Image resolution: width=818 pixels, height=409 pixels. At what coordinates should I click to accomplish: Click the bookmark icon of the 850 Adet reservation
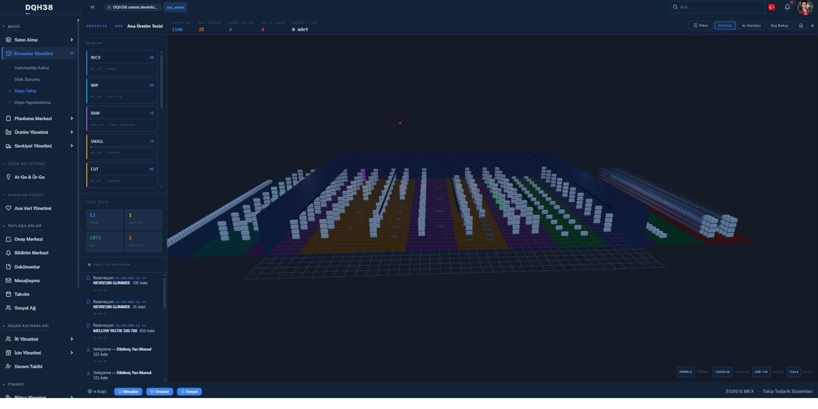[x=88, y=325]
